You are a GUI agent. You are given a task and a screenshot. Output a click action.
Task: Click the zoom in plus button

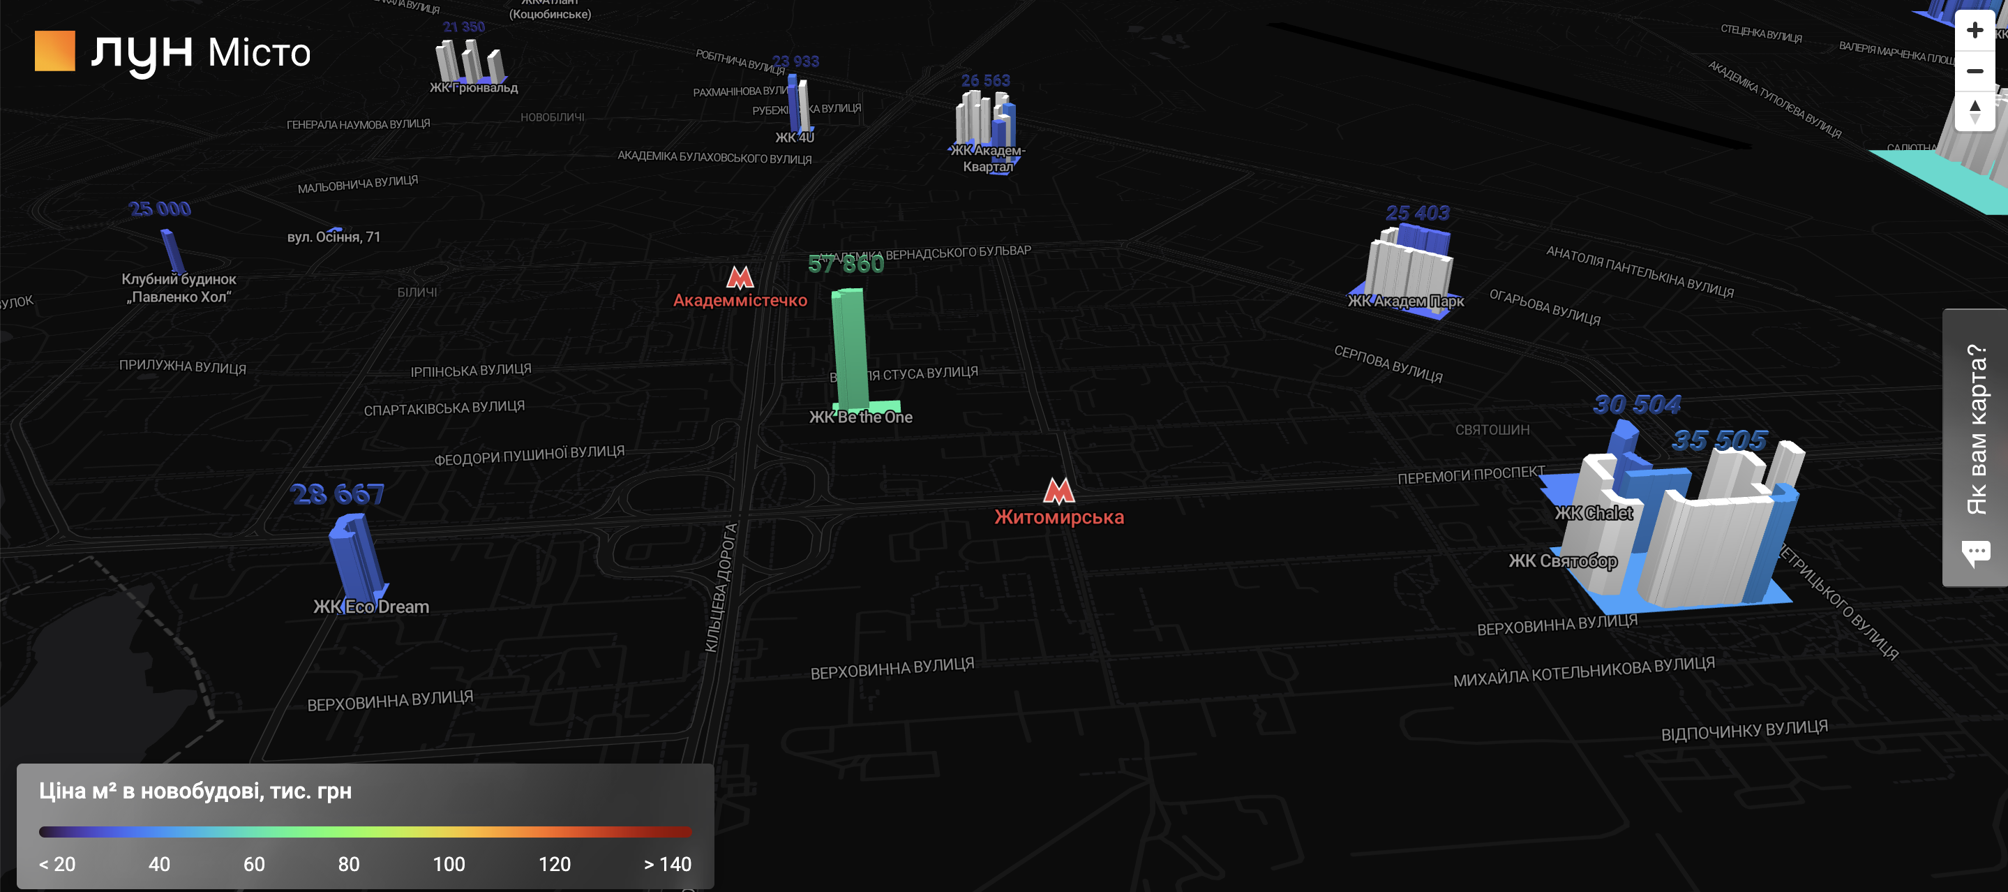(x=1975, y=31)
